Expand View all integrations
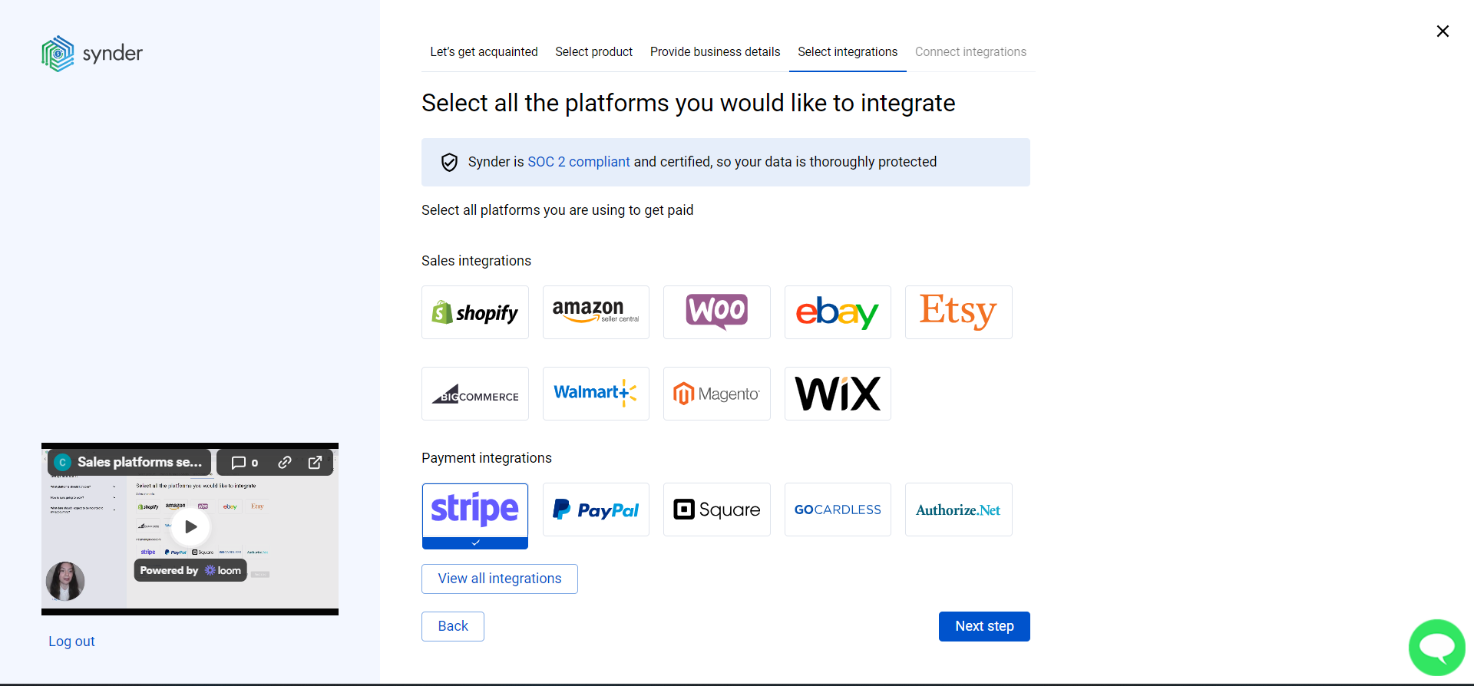 point(499,578)
